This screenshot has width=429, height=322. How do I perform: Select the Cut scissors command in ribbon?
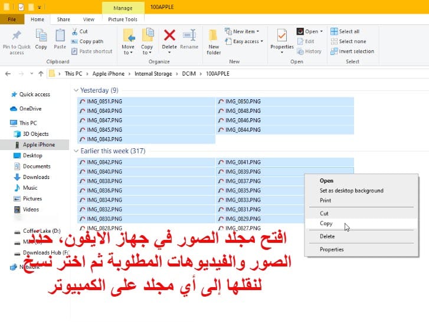[x=80, y=31]
